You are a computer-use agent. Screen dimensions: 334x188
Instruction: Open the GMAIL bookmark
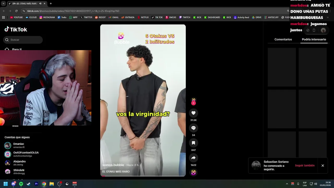(113, 17)
